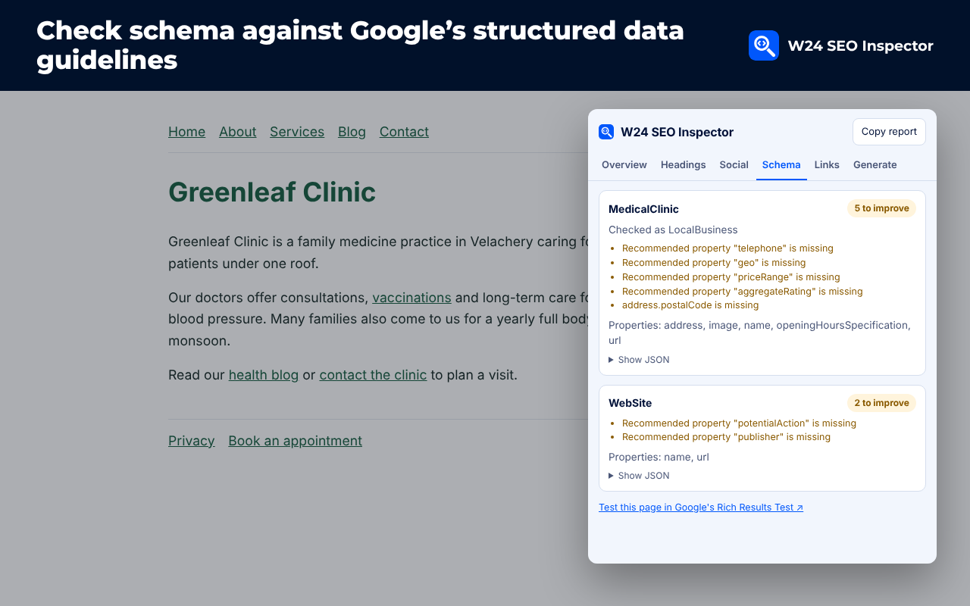
Task: Go to the Links tab
Action: (827, 164)
